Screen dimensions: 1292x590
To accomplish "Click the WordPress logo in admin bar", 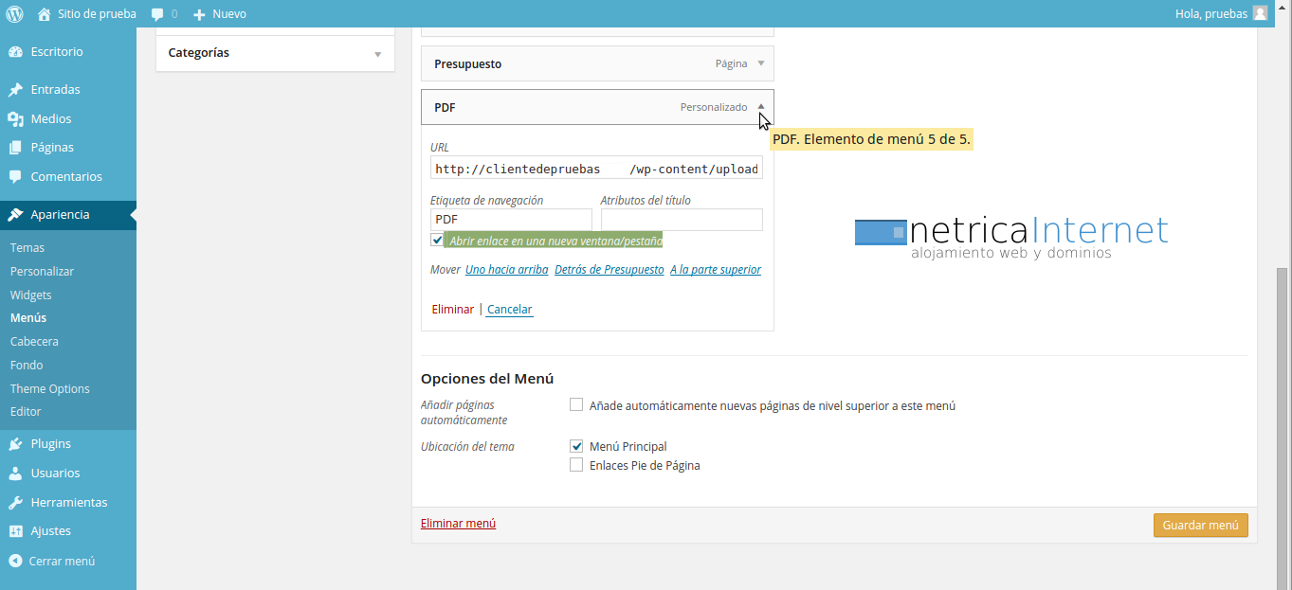I will click(14, 14).
